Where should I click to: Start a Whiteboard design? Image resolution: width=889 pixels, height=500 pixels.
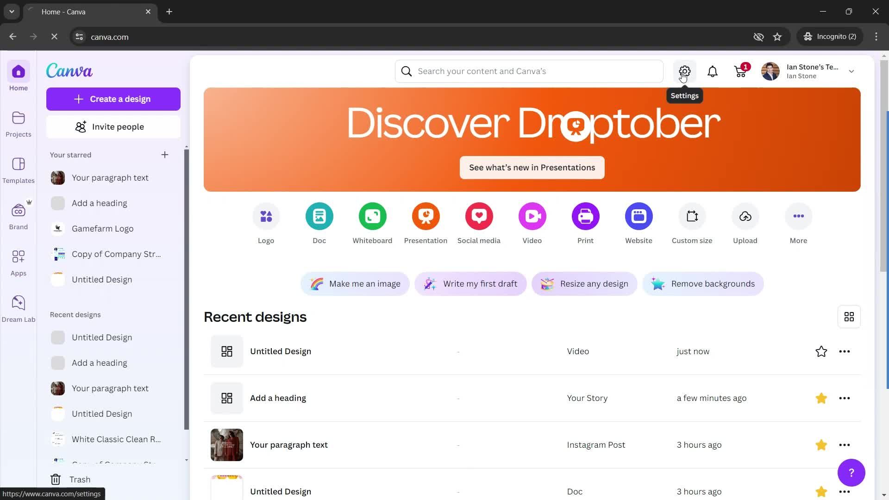click(x=373, y=216)
